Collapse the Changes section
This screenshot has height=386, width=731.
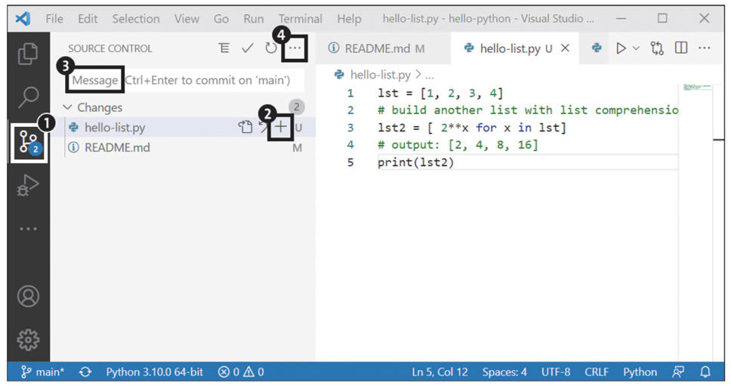[x=68, y=107]
